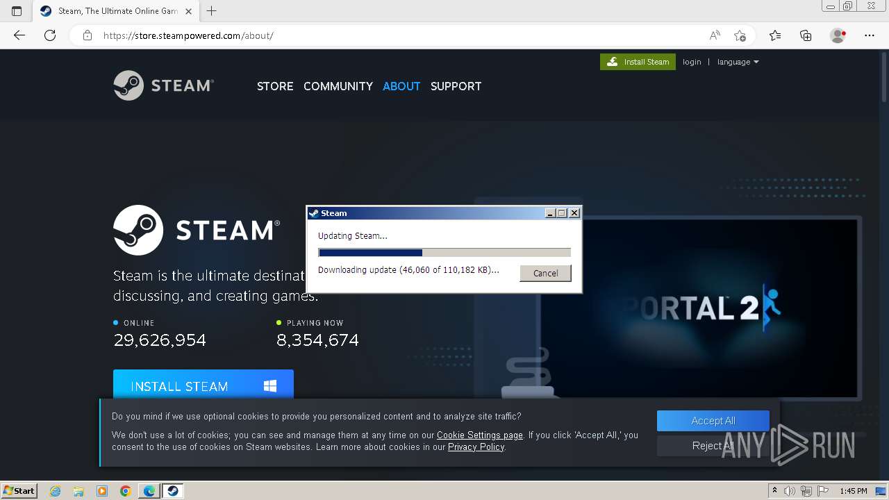Open the browser profile menu
Screen dimensions: 889x500
(838, 35)
